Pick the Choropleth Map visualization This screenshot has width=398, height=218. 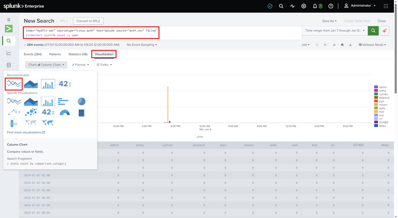tap(48, 123)
